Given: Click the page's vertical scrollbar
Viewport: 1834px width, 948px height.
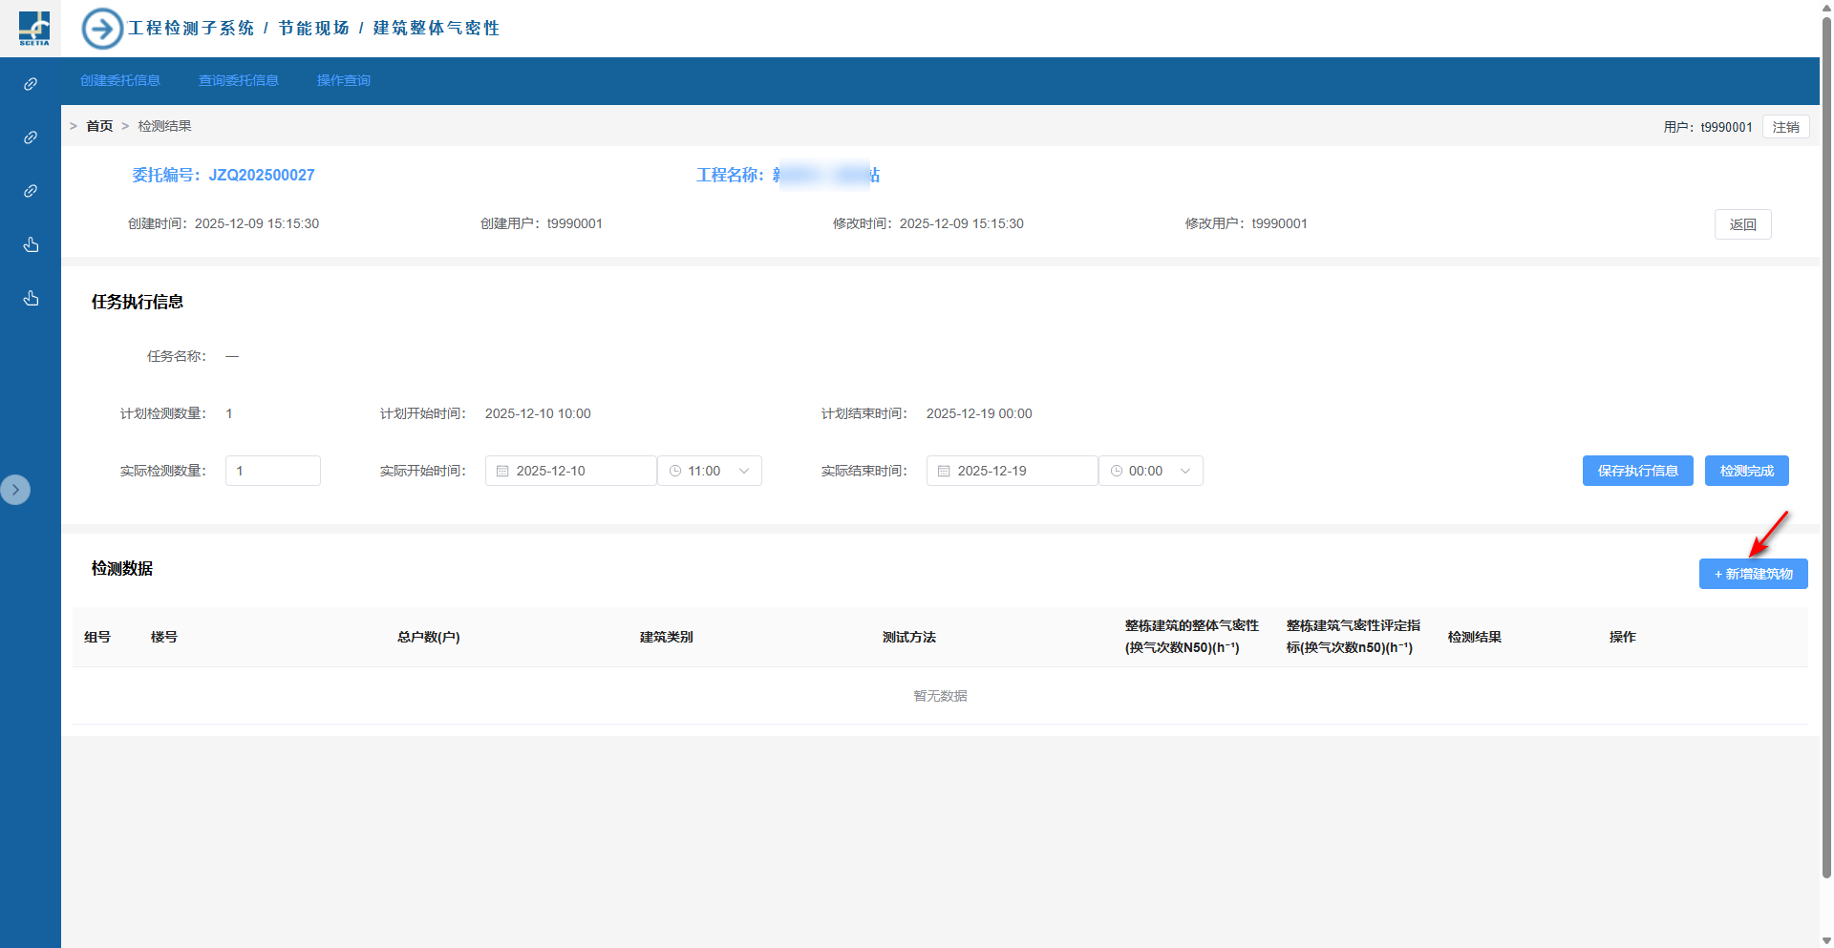Looking at the screenshot, I should [x=1826, y=439].
